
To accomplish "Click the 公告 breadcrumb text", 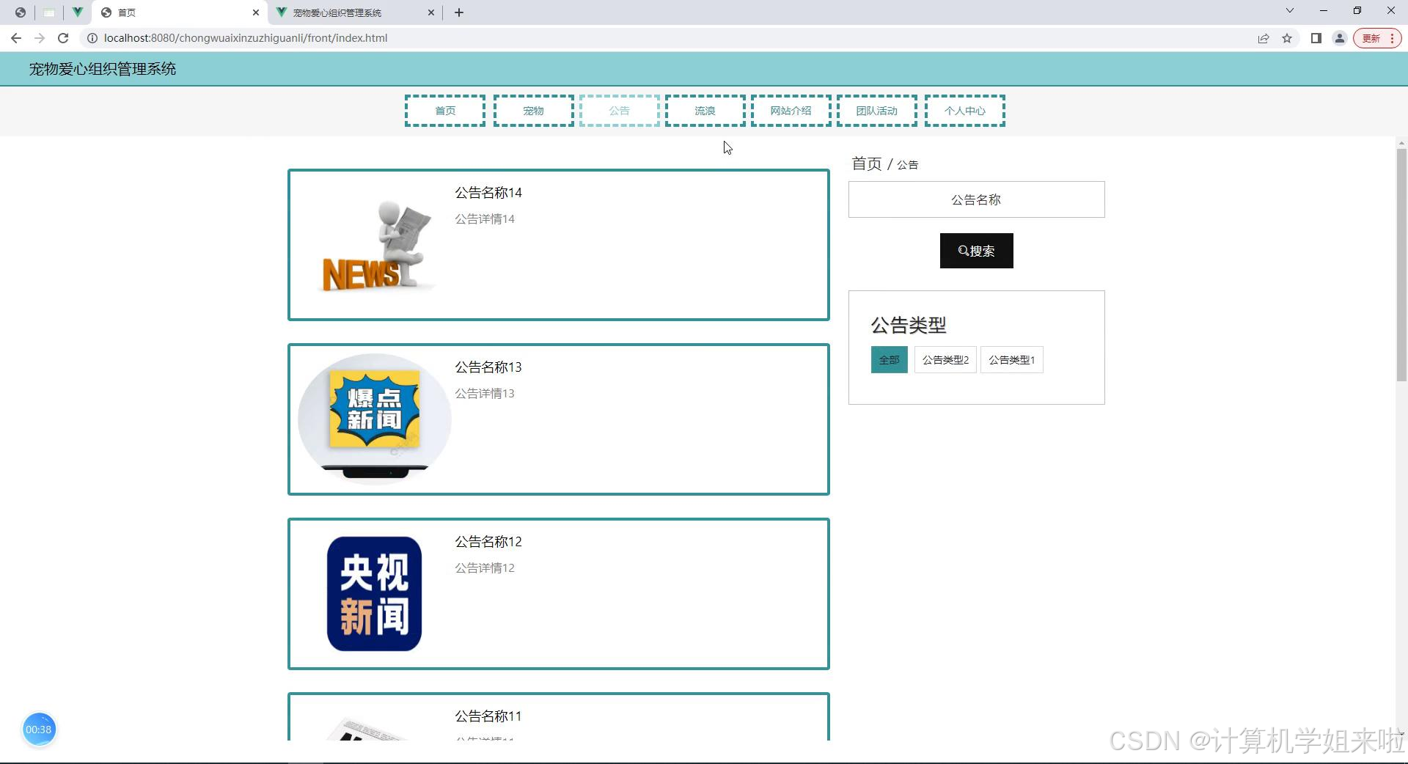I will 908,165.
